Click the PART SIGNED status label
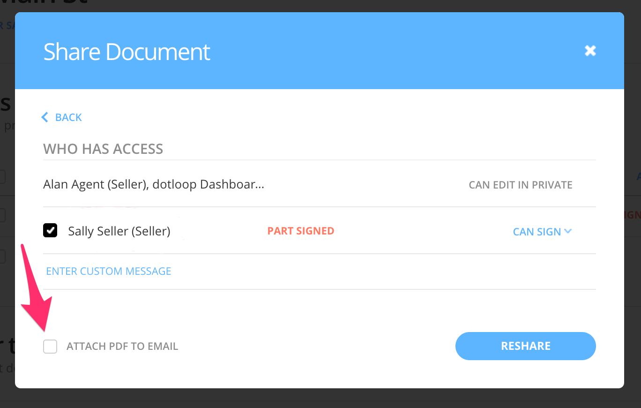Image resolution: width=641 pixels, height=408 pixels. 301,231
